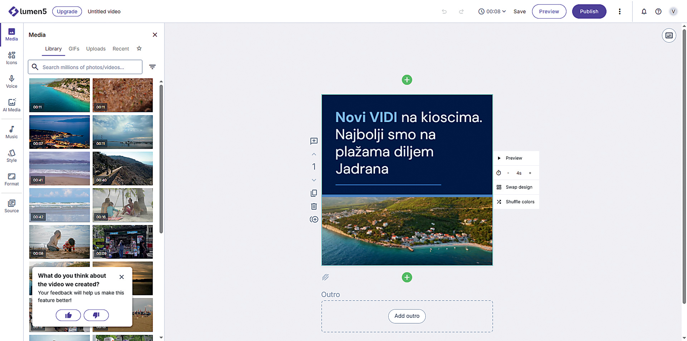
Task: Open the user account avatar V
Action: [x=673, y=11]
